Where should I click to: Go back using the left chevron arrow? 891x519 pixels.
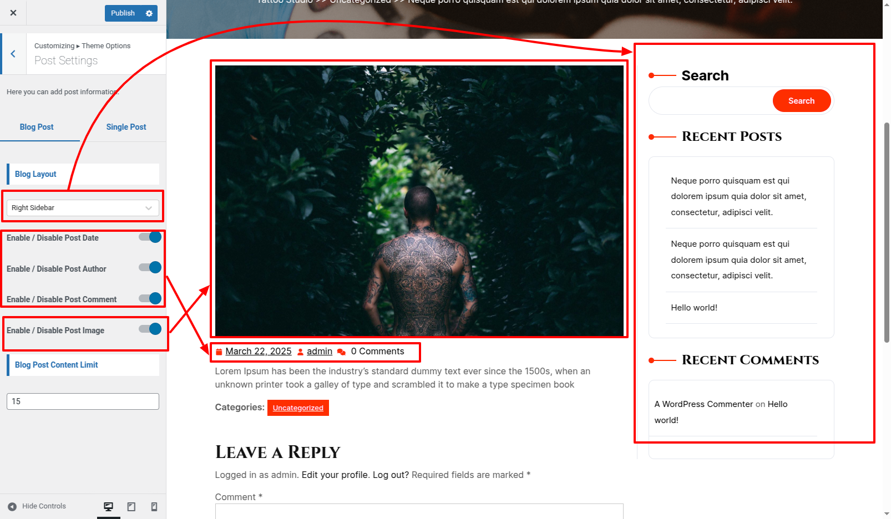point(13,54)
